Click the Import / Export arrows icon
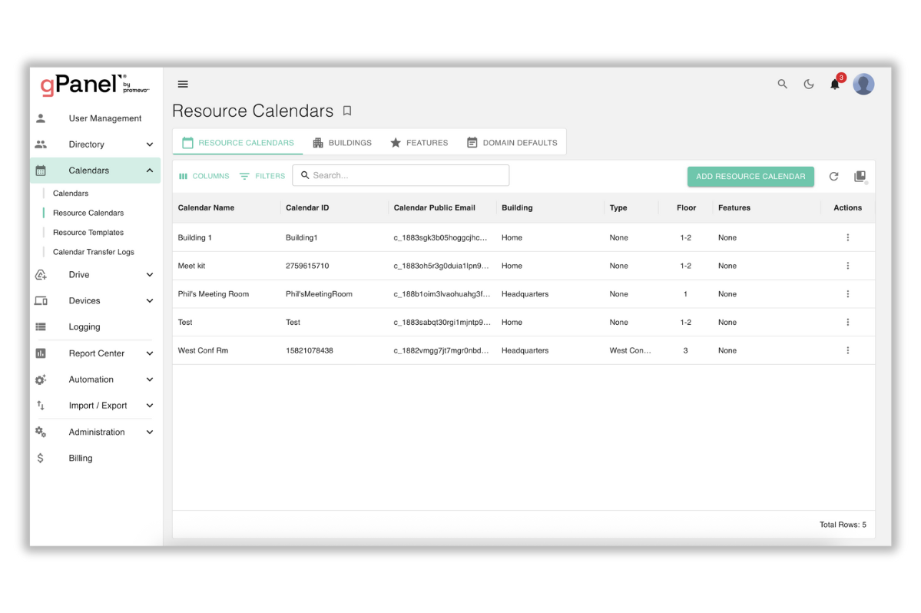Image resolution: width=921 pixels, height=613 pixels. pos(41,405)
